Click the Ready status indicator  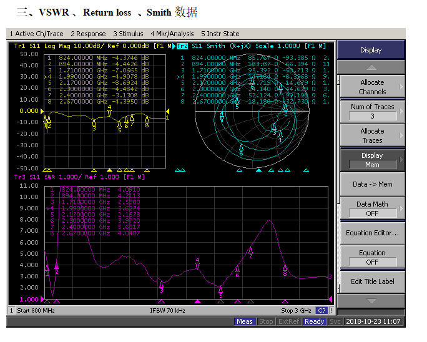(x=315, y=322)
